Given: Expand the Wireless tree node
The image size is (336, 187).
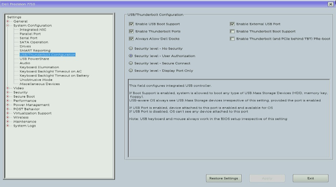Looking at the screenshot, I should tap(7, 117).
